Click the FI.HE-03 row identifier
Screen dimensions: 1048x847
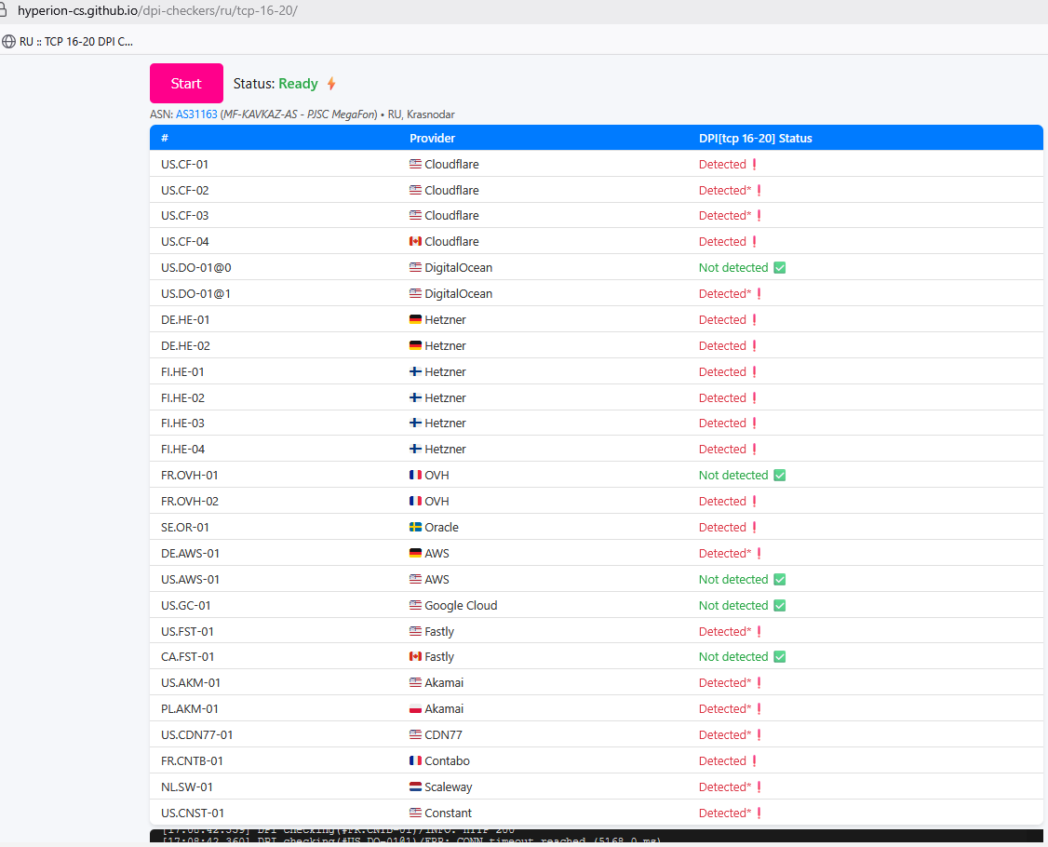click(182, 423)
